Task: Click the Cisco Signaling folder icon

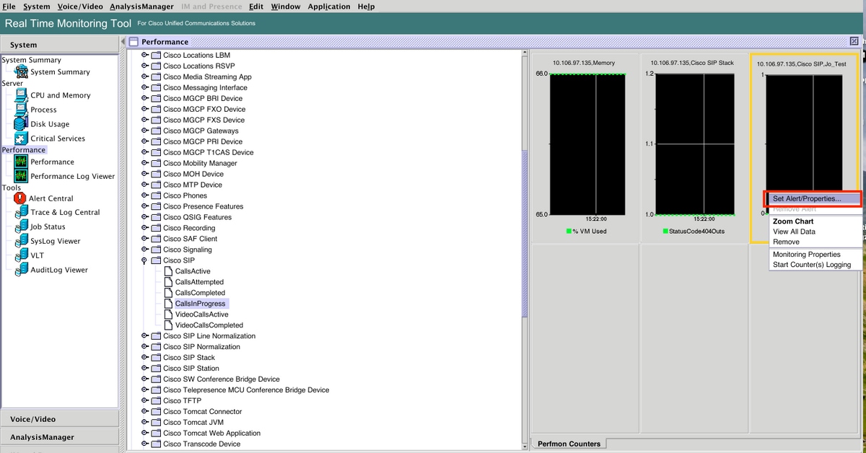Action: 156,250
